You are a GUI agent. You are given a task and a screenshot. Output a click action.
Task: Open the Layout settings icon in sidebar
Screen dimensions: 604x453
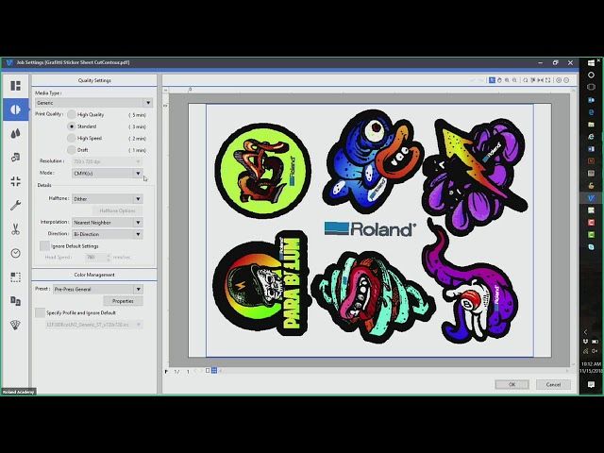click(x=15, y=86)
